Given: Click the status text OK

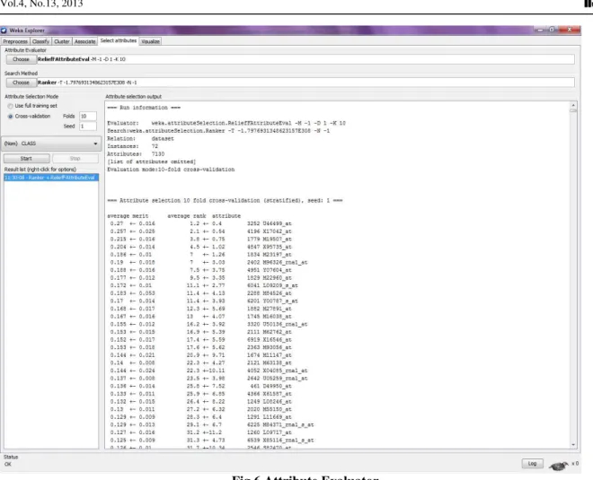Looking at the screenshot, I should [x=7, y=465].
